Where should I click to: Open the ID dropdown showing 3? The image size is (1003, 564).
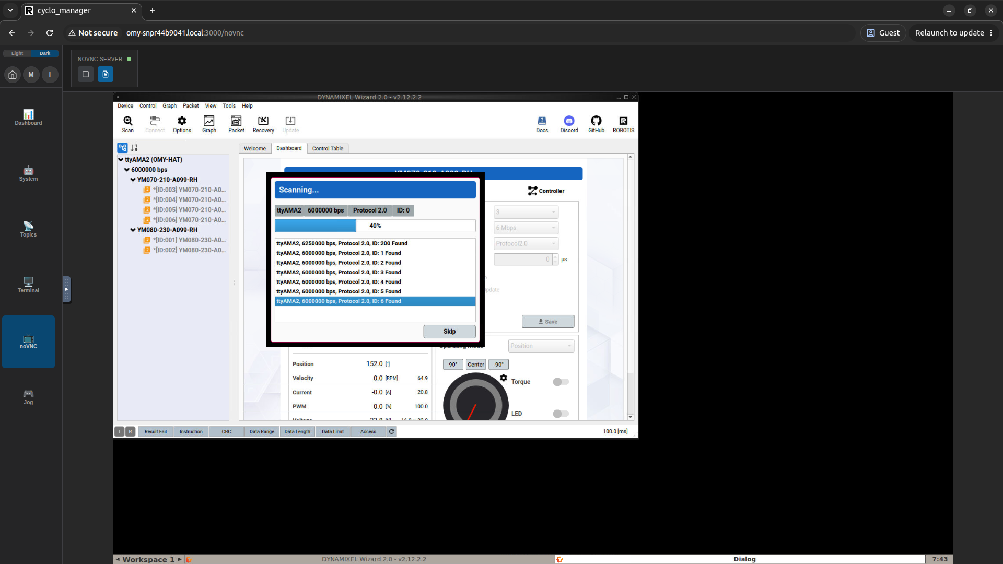tap(526, 212)
